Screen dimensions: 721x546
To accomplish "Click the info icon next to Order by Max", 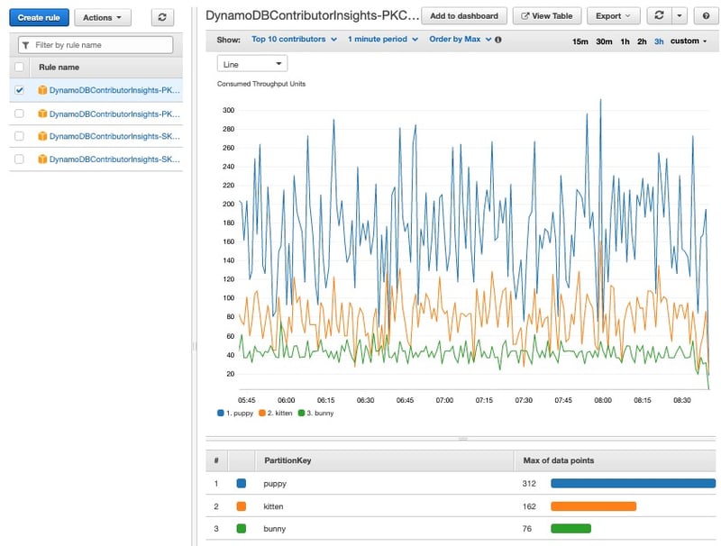I will coord(498,40).
